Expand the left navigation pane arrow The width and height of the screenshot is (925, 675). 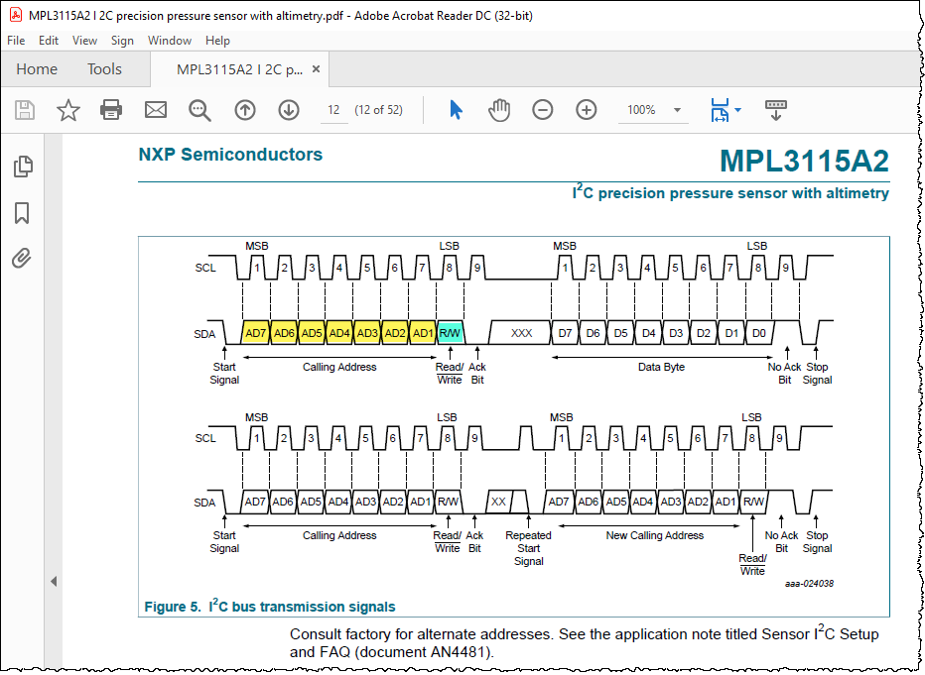53,582
